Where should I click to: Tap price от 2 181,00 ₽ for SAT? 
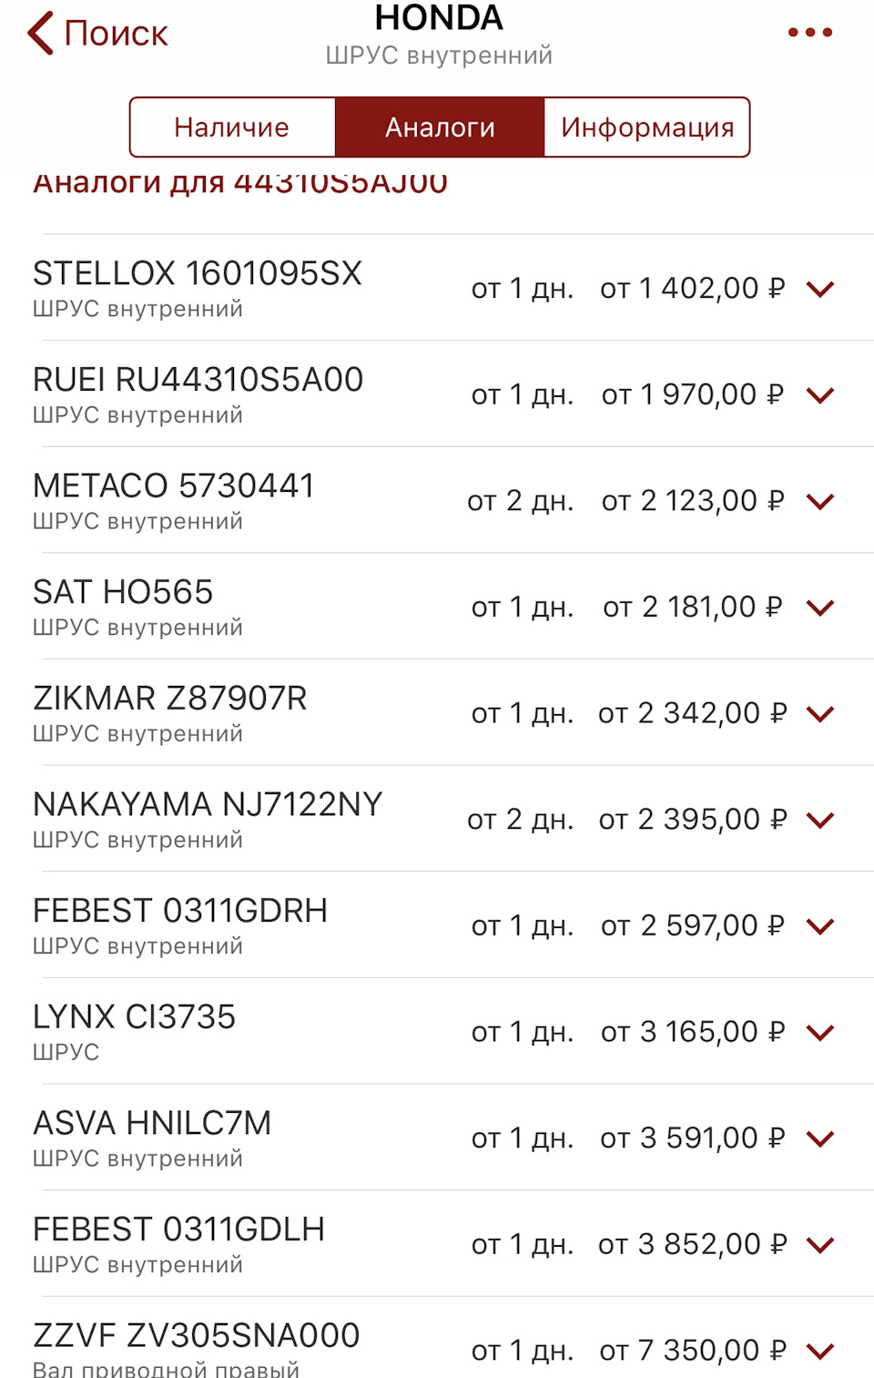tap(693, 607)
